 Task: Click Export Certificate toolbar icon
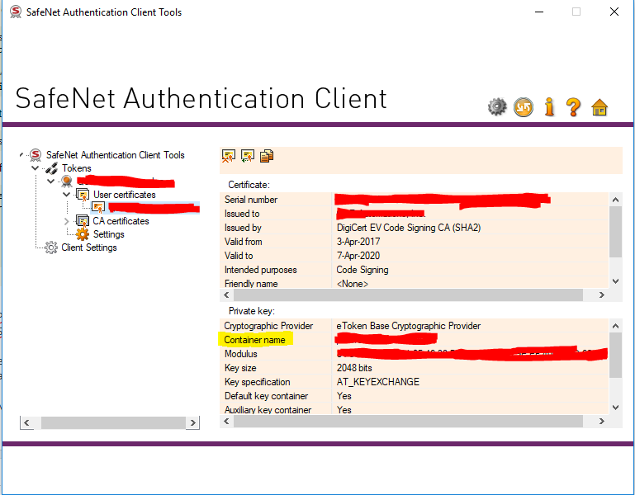tap(248, 156)
